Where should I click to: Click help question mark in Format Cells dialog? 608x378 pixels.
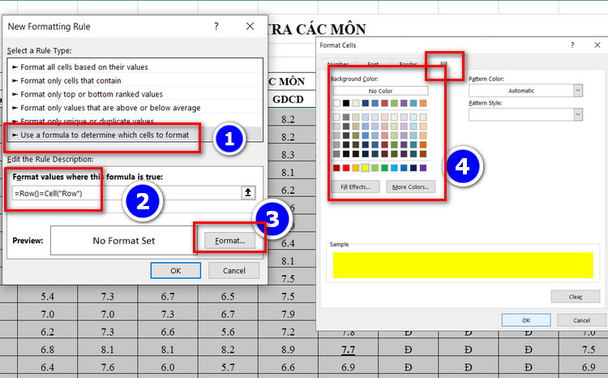572,45
